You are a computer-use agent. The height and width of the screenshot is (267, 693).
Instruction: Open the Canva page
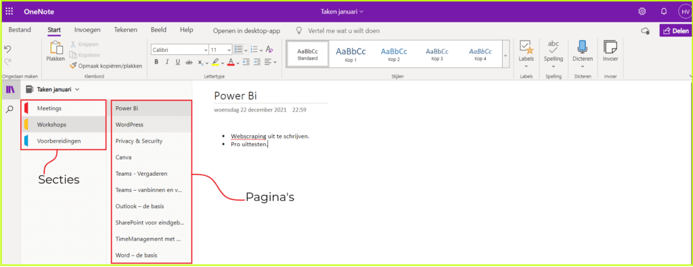pyautogui.click(x=151, y=157)
